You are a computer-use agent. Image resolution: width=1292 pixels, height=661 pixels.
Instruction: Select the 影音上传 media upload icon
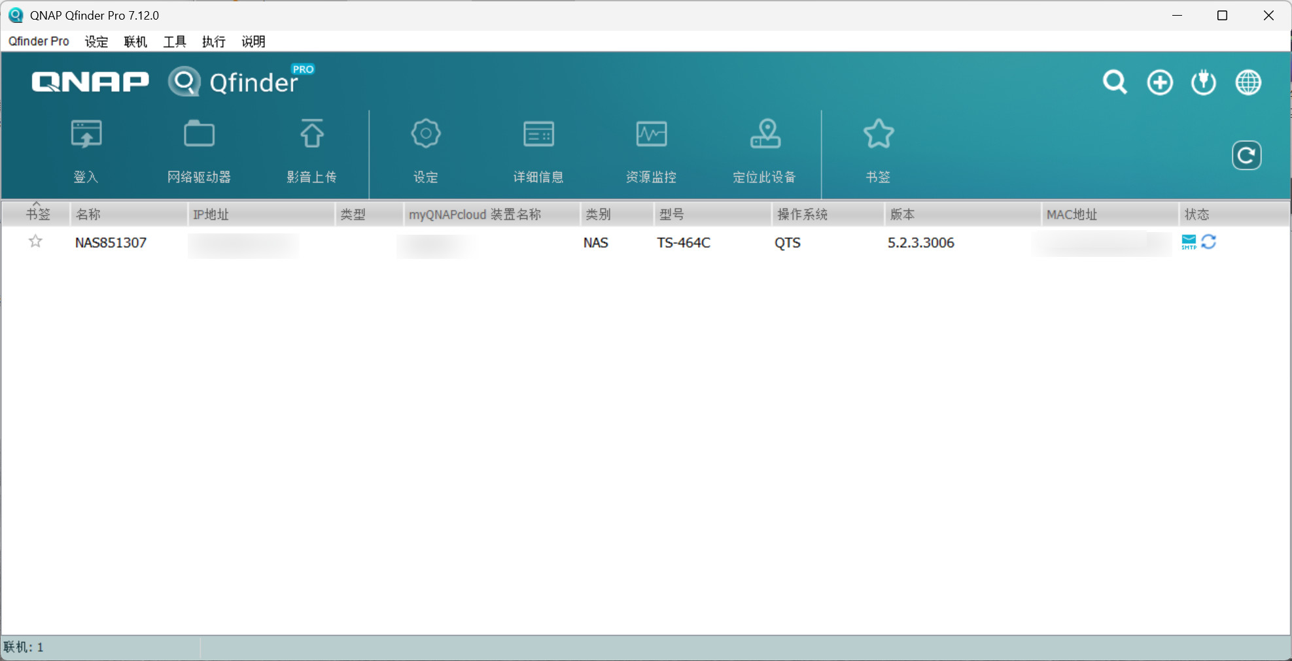311,134
